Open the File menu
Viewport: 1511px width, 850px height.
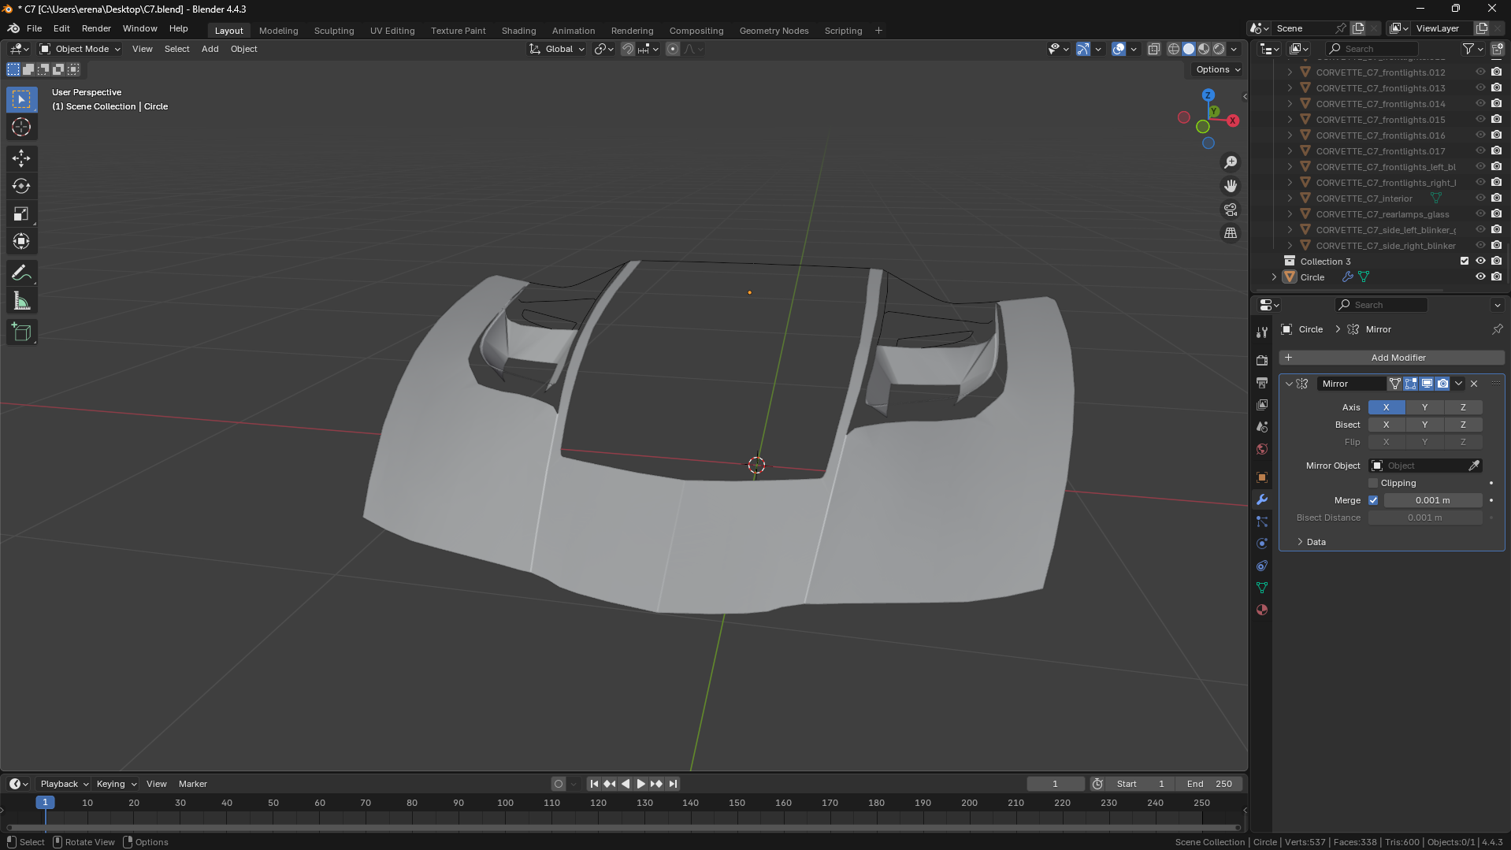click(34, 28)
